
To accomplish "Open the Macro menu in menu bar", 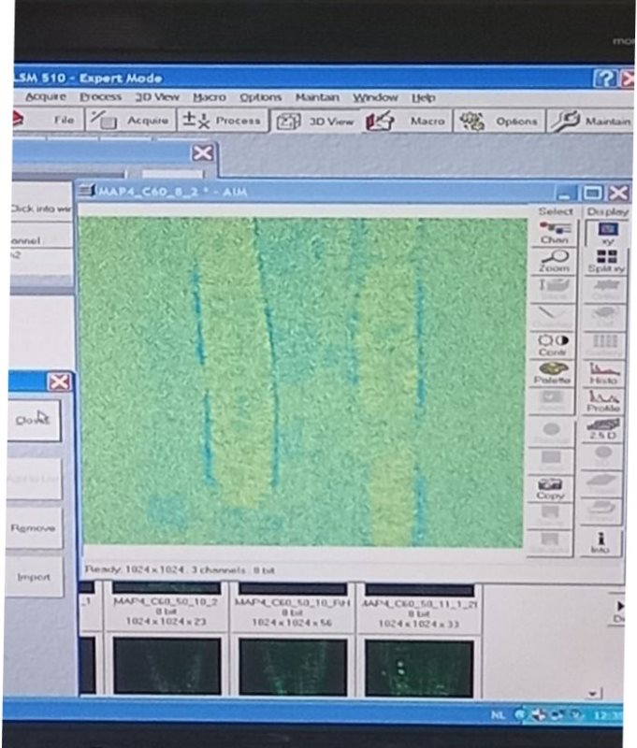I will tap(210, 97).
